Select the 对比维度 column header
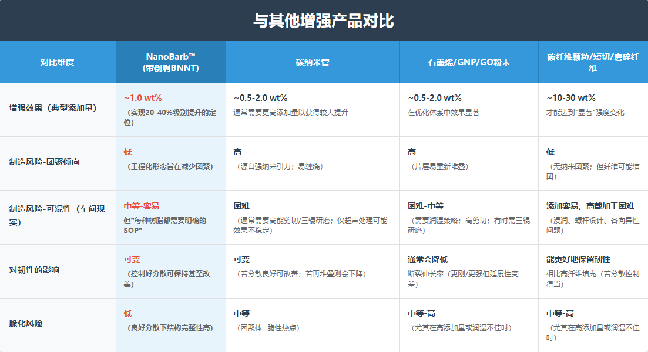 coord(58,61)
